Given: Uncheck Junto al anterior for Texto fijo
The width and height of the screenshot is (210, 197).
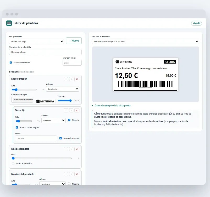Looking at the screenshot, I should pos(60,138).
